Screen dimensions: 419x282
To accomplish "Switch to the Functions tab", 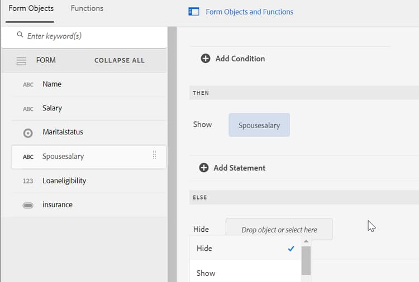I will [87, 8].
